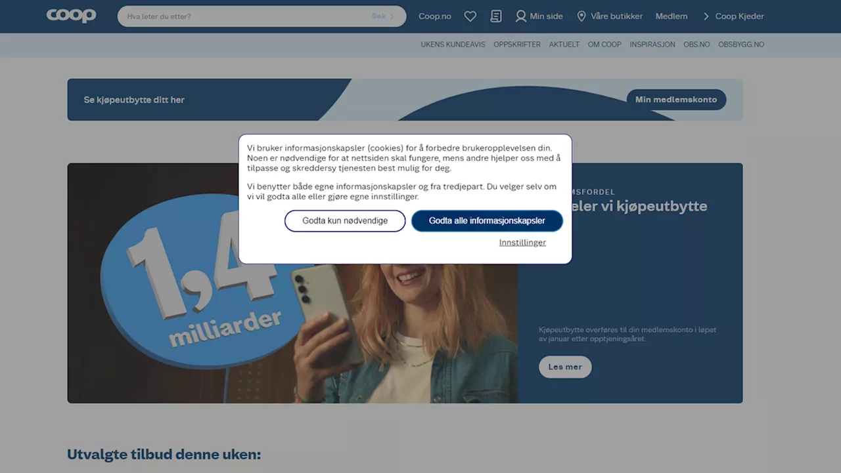Go to OBS.NO link
841x473 pixels.
point(696,45)
